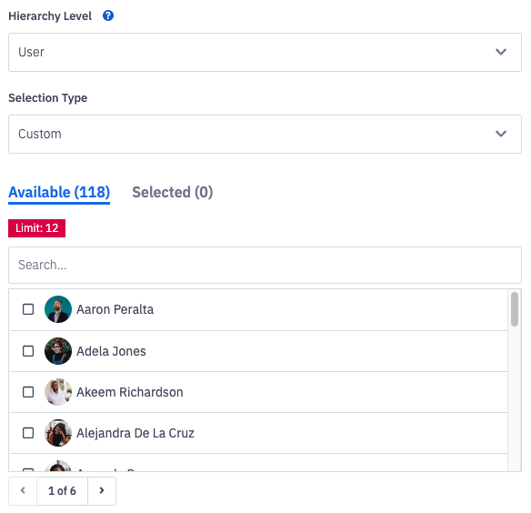The height and width of the screenshot is (513, 531).
Task: Enable the Alejandra De La Cruz checkbox
Action: [28, 433]
